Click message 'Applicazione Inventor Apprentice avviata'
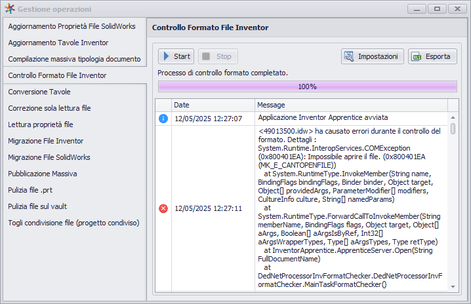The width and height of the screenshot is (471, 304). [x=323, y=117]
